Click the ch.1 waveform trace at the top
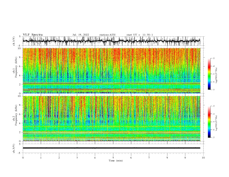 pos(111,41)
